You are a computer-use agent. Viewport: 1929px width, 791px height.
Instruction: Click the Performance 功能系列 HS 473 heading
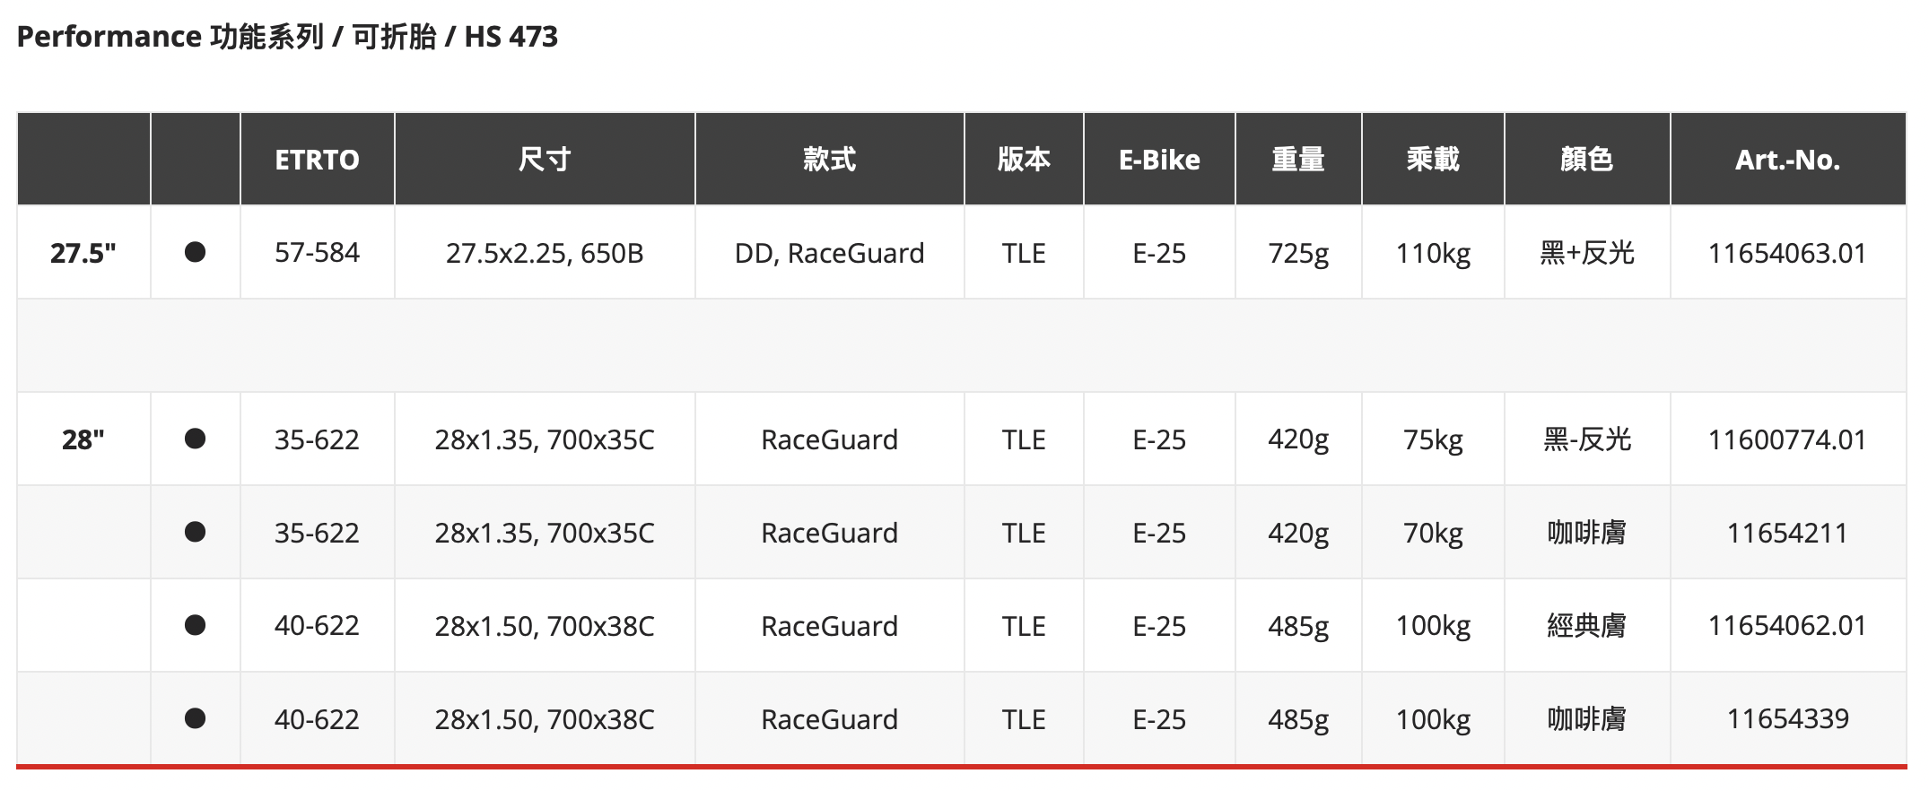pos(287,37)
